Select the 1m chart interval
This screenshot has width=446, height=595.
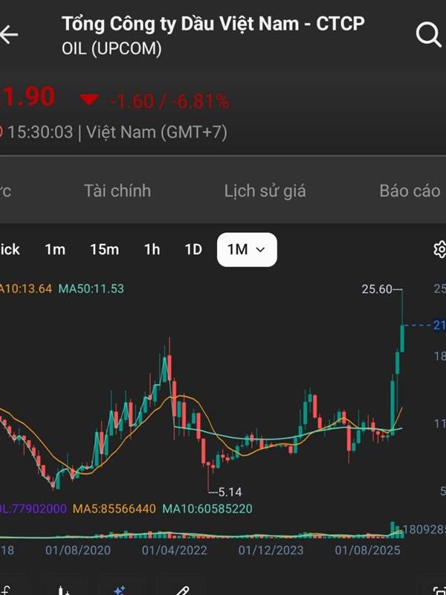pyautogui.click(x=55, y=250)
